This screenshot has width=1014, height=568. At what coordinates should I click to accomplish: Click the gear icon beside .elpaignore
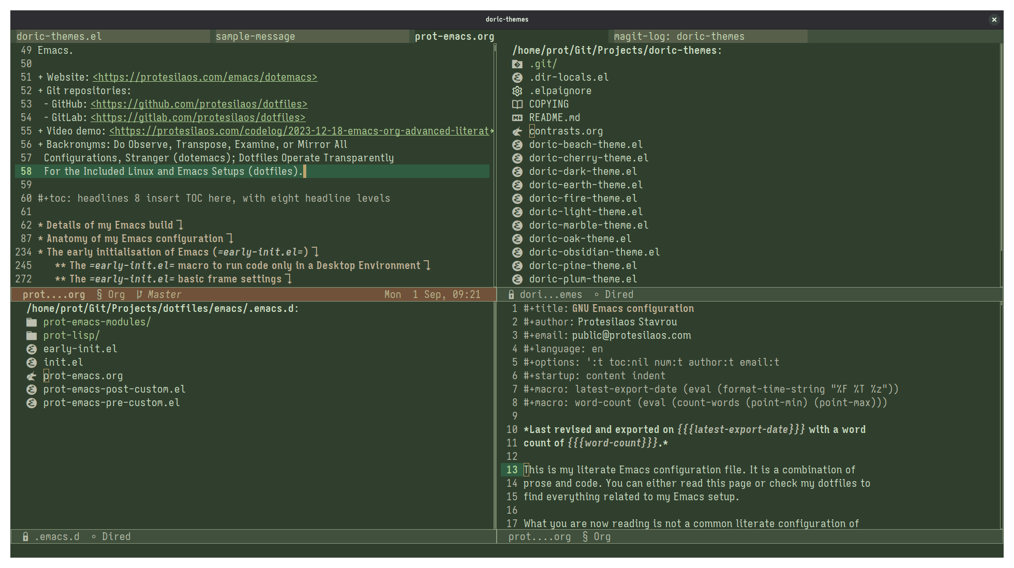[517, 91]
